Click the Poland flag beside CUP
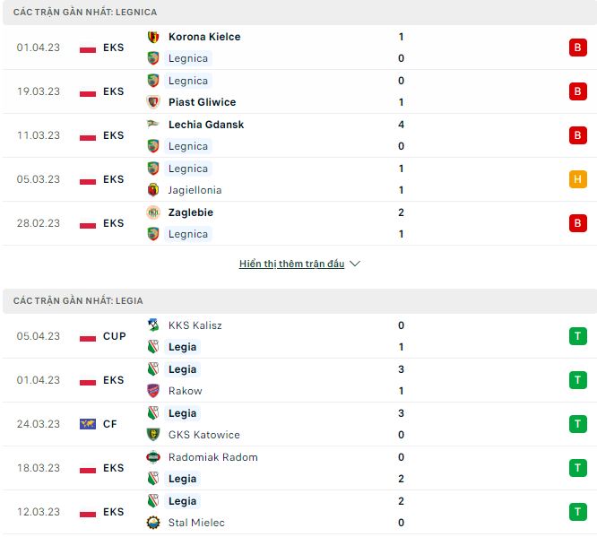The image size is (597, 537). 88,336
